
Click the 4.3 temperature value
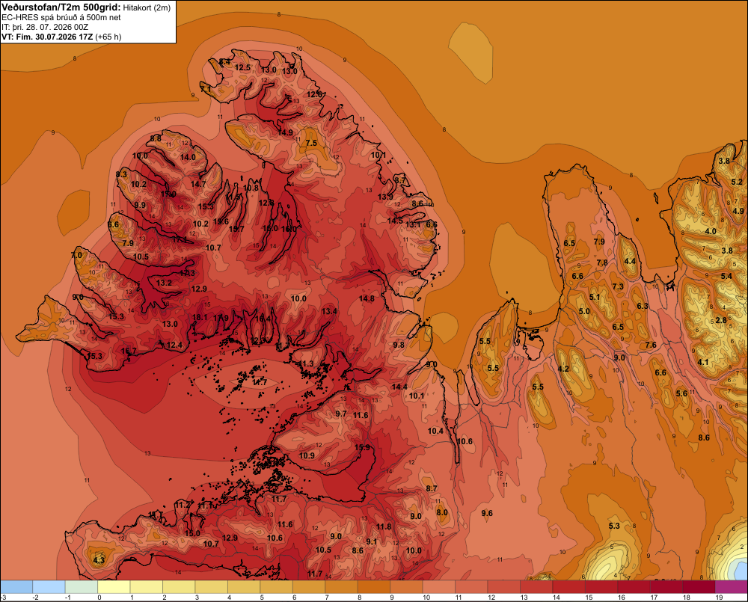[99, 560]
